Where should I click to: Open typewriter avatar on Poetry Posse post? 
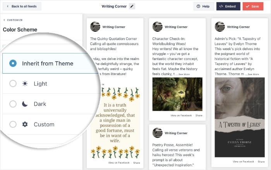click(x=158, y=133)
